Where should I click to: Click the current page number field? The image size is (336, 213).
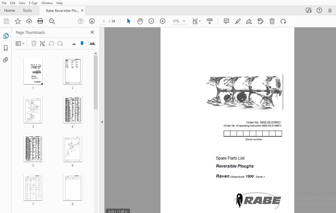click(104, 21)
